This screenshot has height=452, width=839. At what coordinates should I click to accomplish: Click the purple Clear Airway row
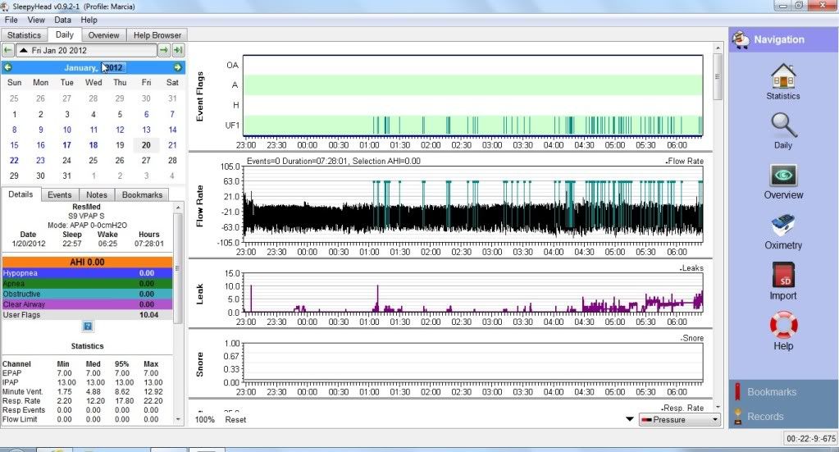(x=87, y=304)
